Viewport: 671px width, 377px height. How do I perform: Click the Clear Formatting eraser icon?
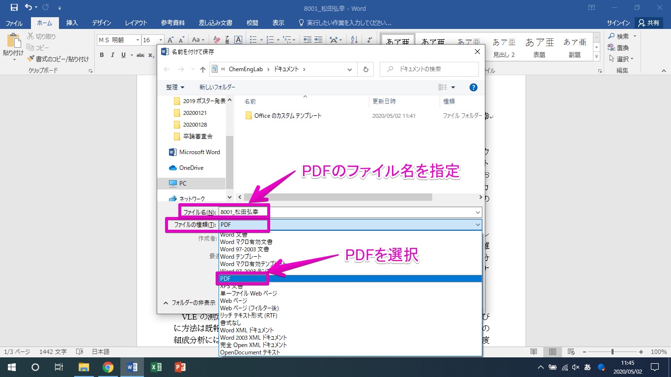(x=216, y=40)
